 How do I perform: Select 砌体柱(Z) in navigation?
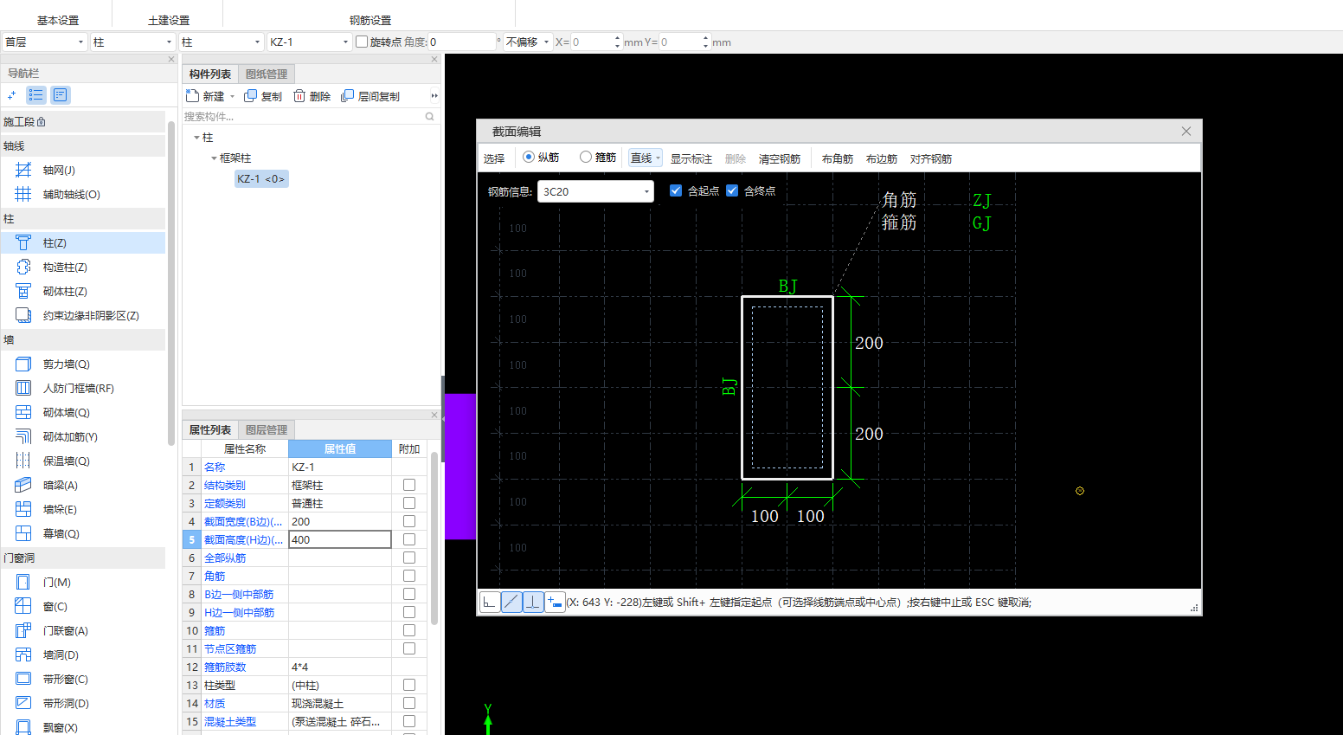(x=64, y=292)
